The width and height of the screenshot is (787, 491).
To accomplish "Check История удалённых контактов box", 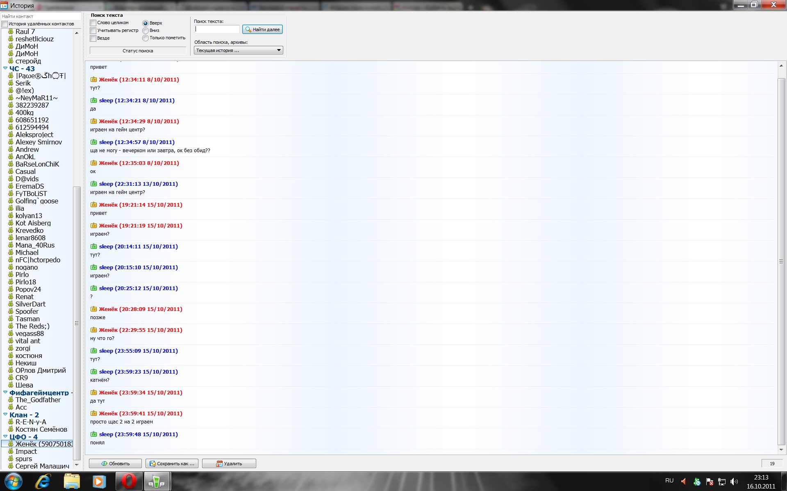I will 5,24.
